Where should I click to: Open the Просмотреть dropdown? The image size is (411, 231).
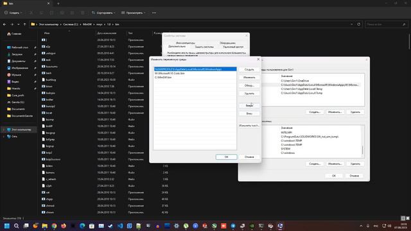[134, 13]
